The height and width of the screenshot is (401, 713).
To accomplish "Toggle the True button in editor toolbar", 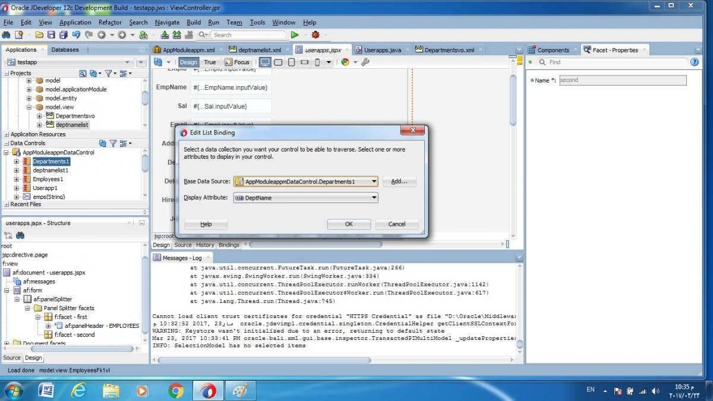I will 210,62.
